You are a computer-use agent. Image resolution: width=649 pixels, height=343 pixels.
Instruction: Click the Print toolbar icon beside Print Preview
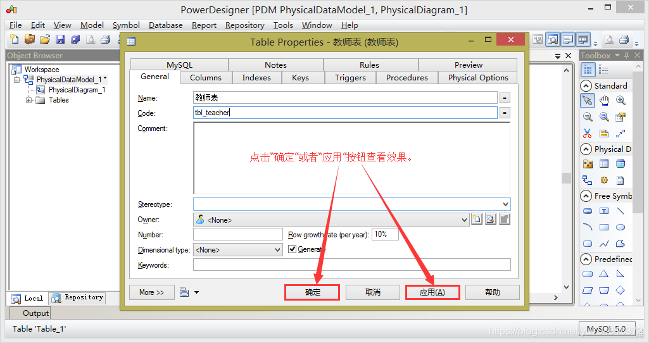pyautogui.click(x=106, y=39)
